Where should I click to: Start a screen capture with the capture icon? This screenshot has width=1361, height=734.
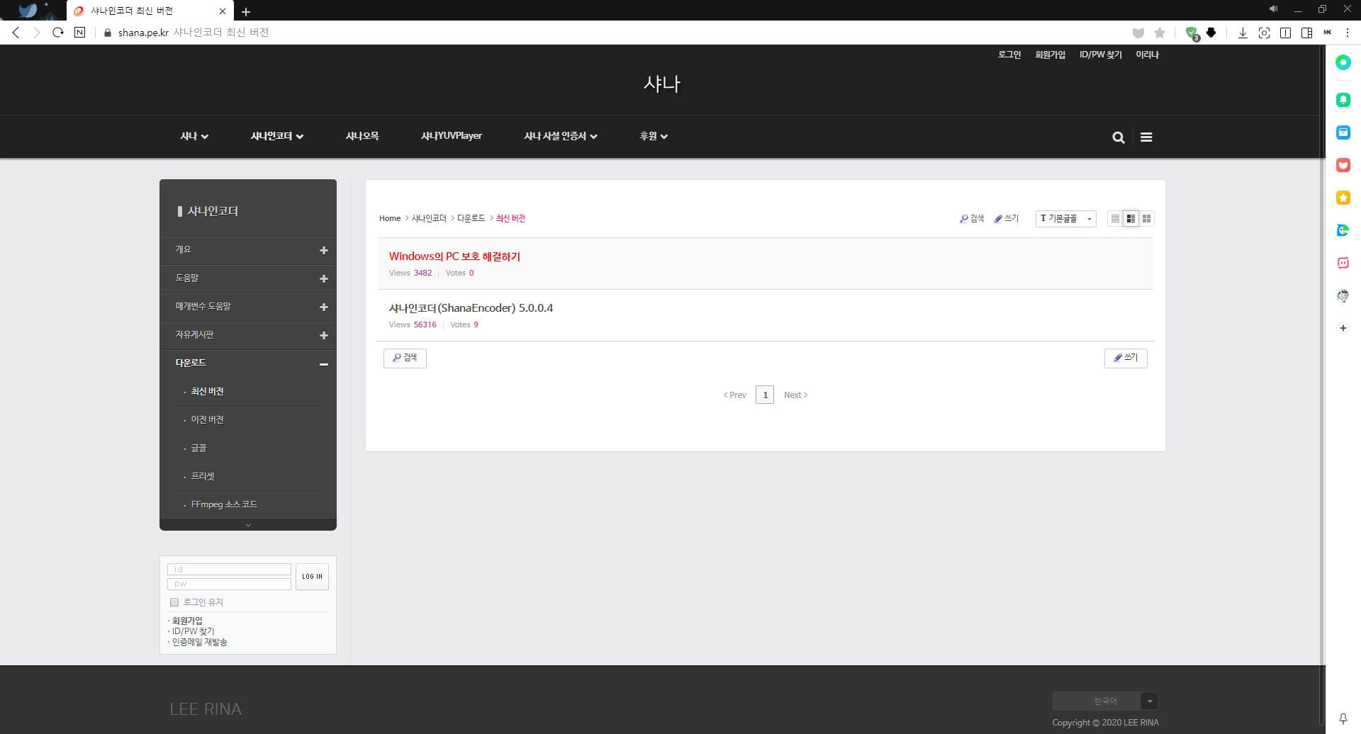point(1264,33)
